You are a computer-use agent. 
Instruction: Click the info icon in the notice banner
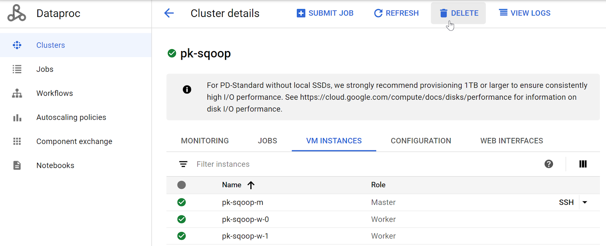click(x=187, y=90)
